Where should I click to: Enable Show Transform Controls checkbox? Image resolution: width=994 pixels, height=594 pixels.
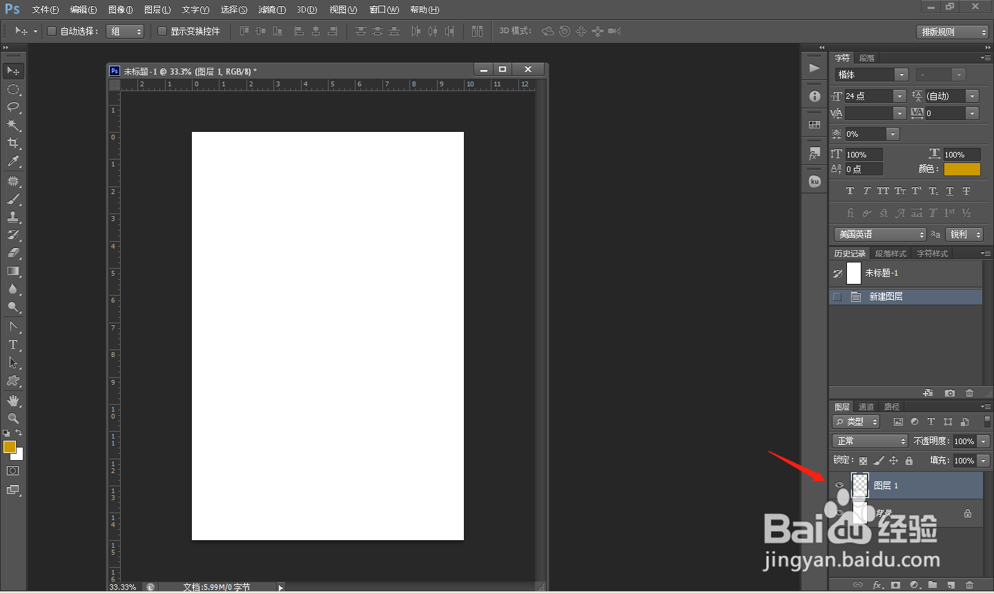click(x=162, y=31)
